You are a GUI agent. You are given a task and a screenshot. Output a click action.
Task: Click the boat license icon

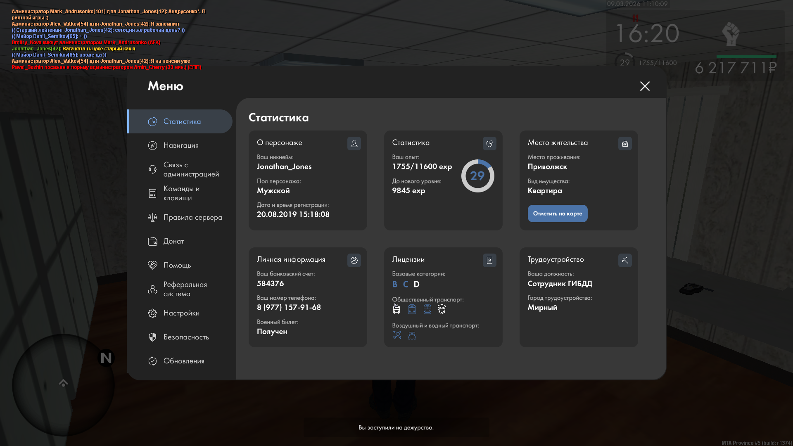pyautogui.click(x=412, y=335)
